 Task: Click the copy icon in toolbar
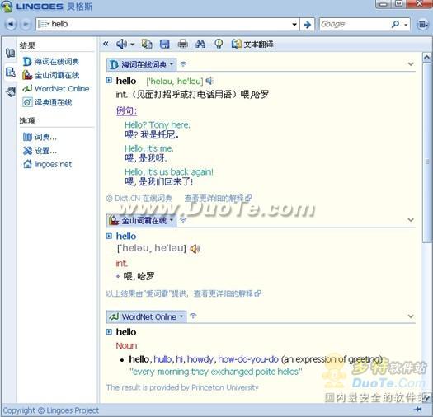coord(147,44)
